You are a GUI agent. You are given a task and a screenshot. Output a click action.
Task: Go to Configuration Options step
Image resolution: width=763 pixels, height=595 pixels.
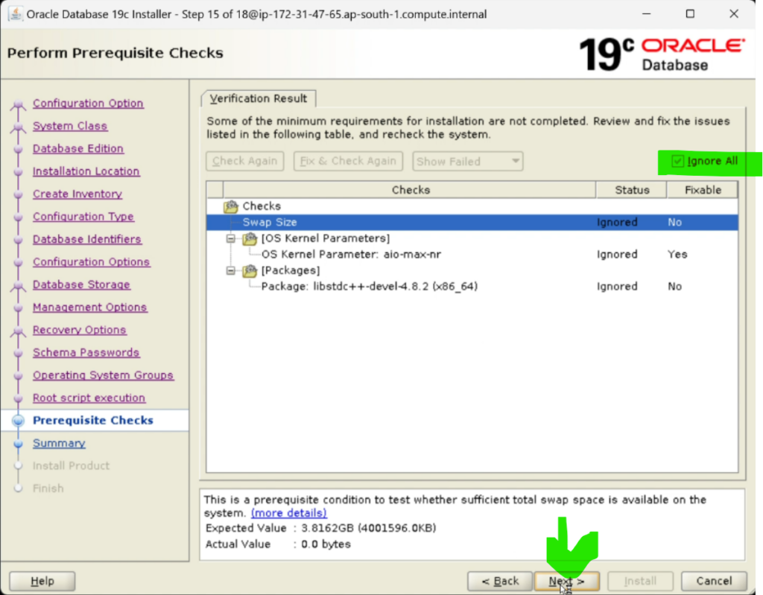coord(92,261)
